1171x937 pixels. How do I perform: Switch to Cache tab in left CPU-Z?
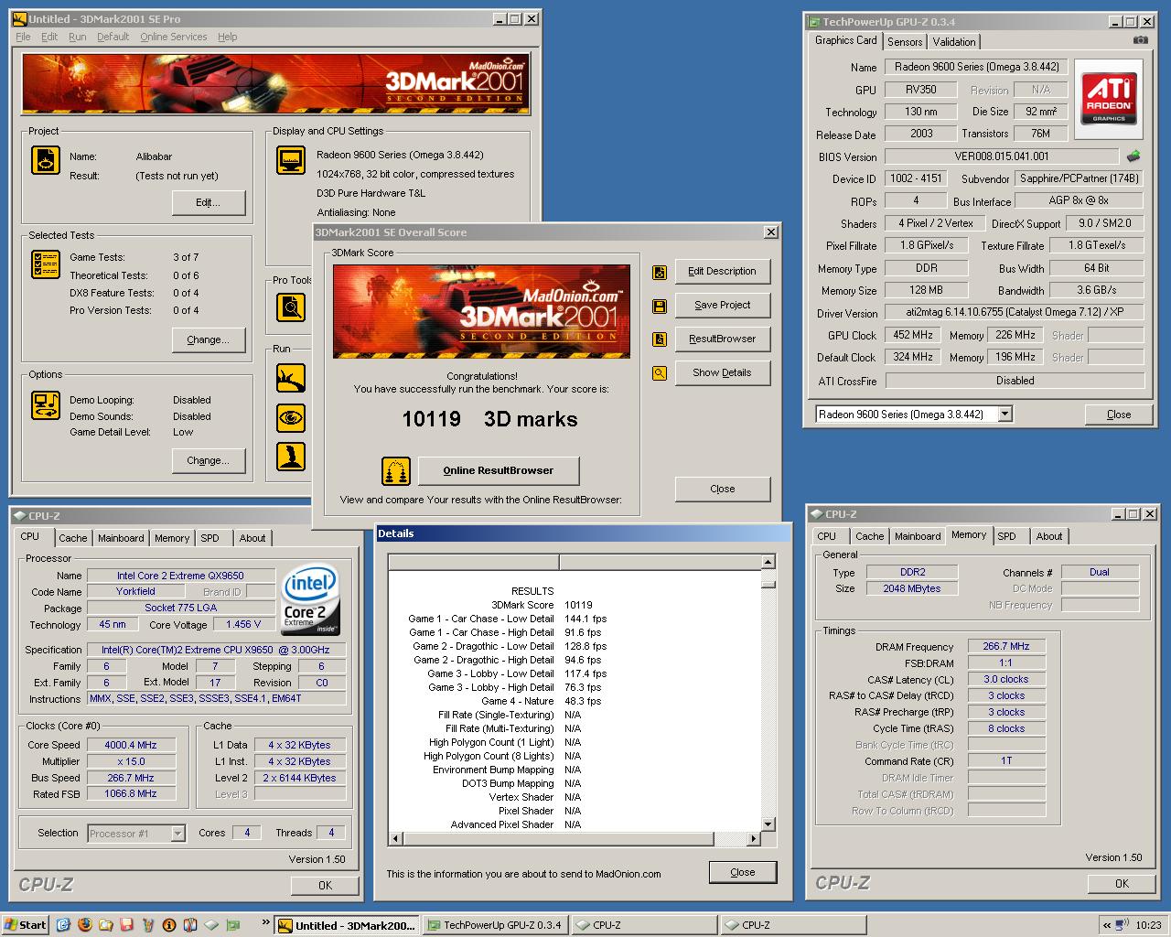tap(73, 538)
